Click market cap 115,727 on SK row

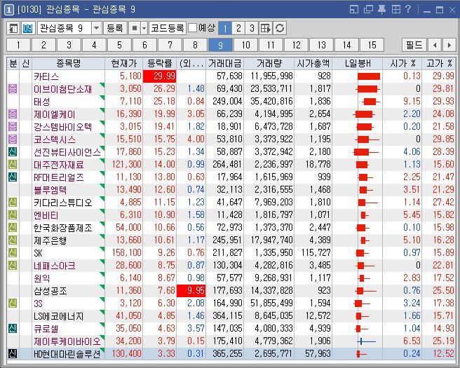[x=316, y=252]
